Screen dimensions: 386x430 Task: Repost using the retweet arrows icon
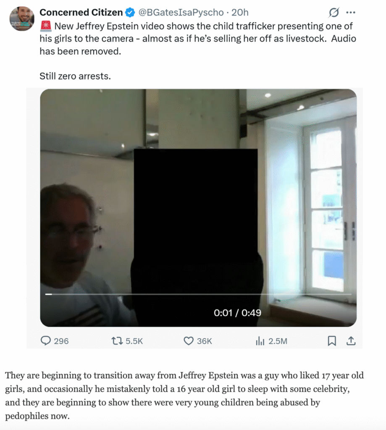tap(117, 341)
